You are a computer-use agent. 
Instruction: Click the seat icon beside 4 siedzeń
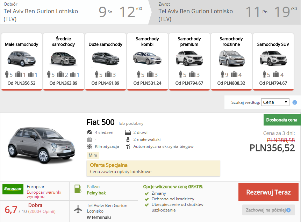tap(89, 133)
